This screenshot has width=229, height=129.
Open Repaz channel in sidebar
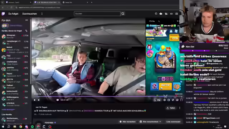[x=15, y=75]
